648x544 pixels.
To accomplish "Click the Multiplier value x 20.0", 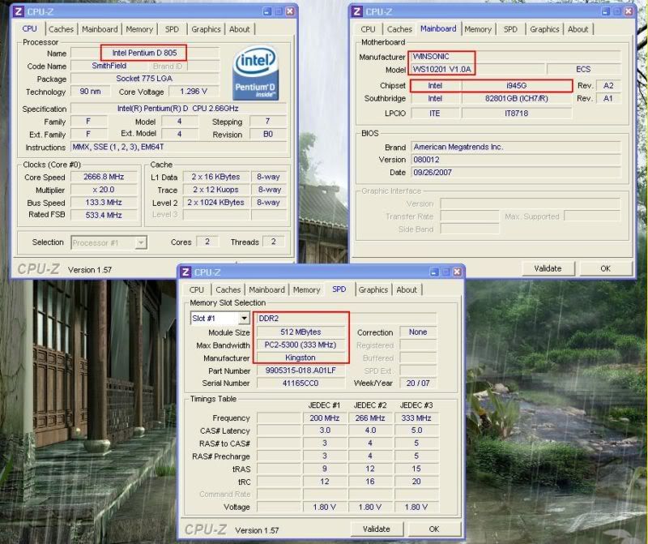I will pos(104,190).
